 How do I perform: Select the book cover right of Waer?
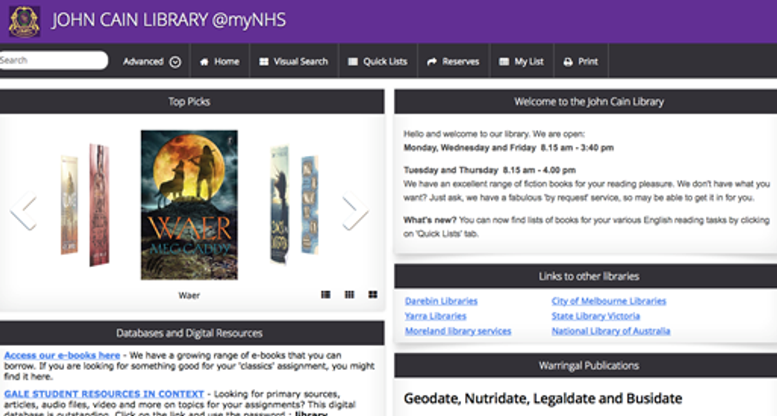click(x=279, y=204)
